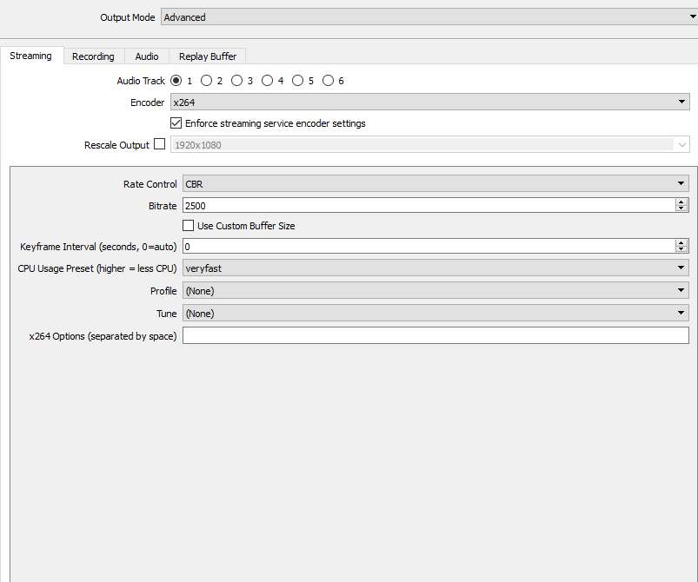Screen dimensions: 698x582
Task: Uncheck Enforce streaming service encoder settings
Action: (x=176, y=122)
